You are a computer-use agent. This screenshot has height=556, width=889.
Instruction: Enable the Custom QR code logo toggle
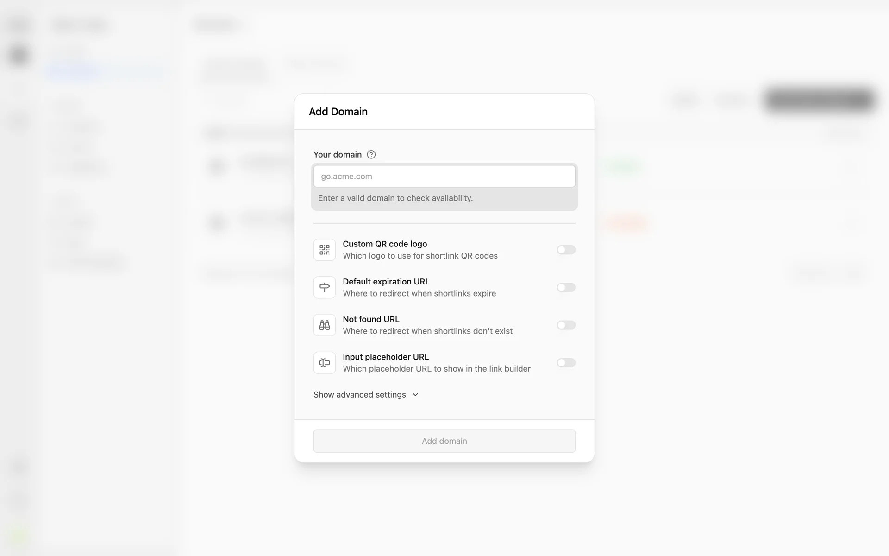pyautogui.click(x=566, y=250)
